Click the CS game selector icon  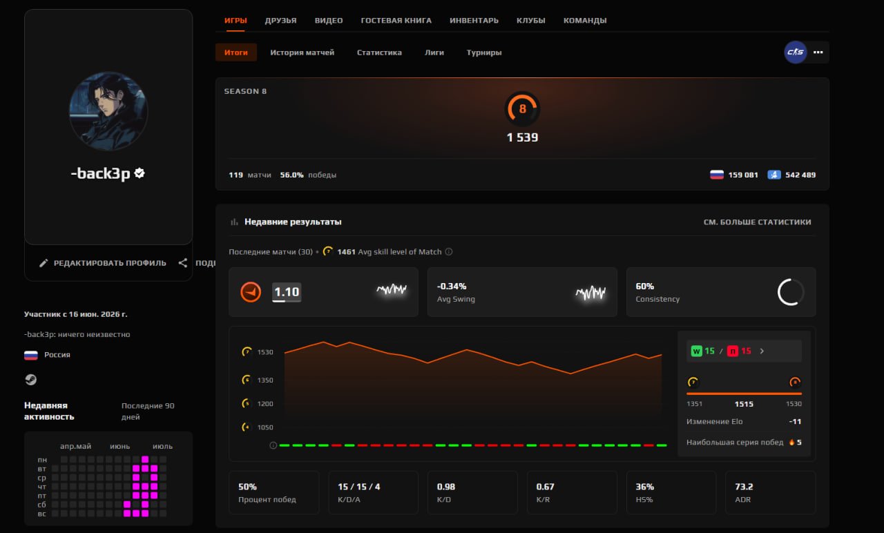click(795, 52)
